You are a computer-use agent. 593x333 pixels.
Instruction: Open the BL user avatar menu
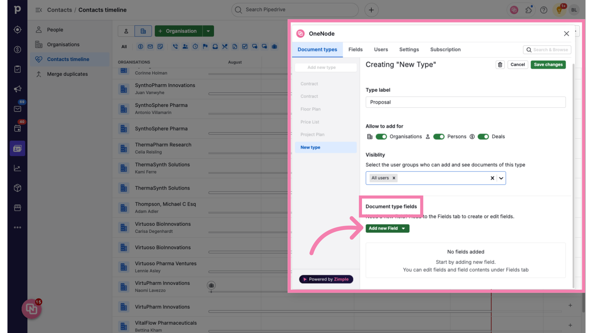point(574,10)
